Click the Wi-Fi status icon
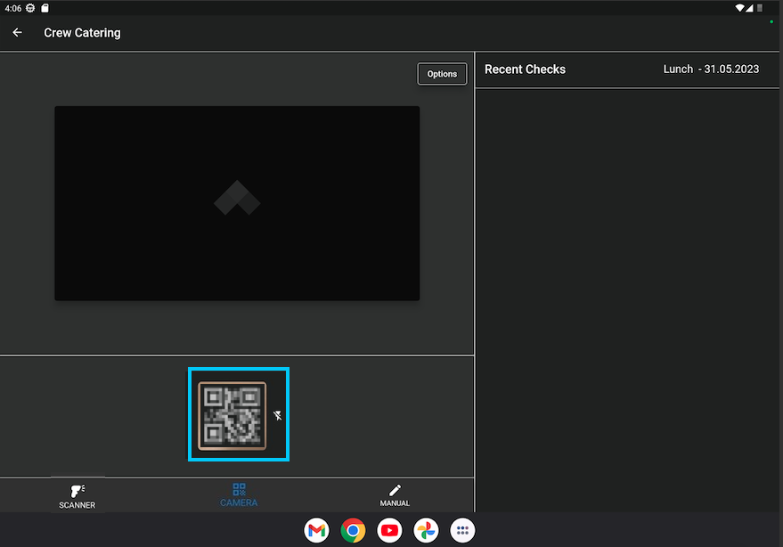Viewport: 783px width, 547px height. [739, 8]
